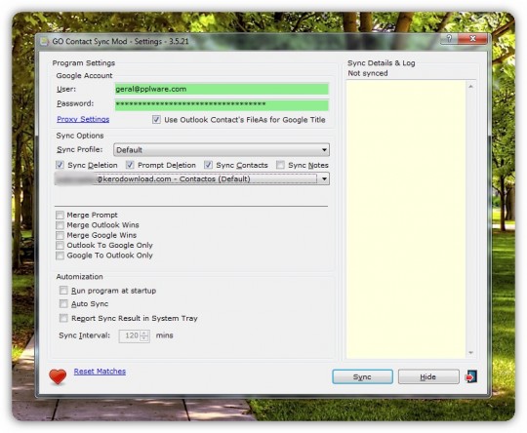Click the User email input field

tap(222, 89)
